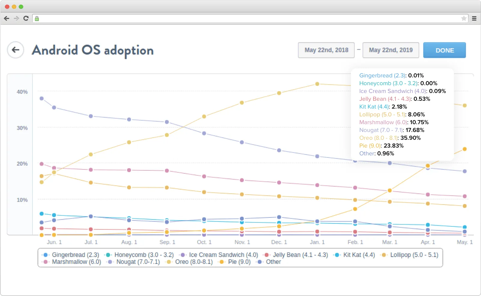Click Marshmallow data point at May. 1

pyautogui.click(x=464, y=196)
